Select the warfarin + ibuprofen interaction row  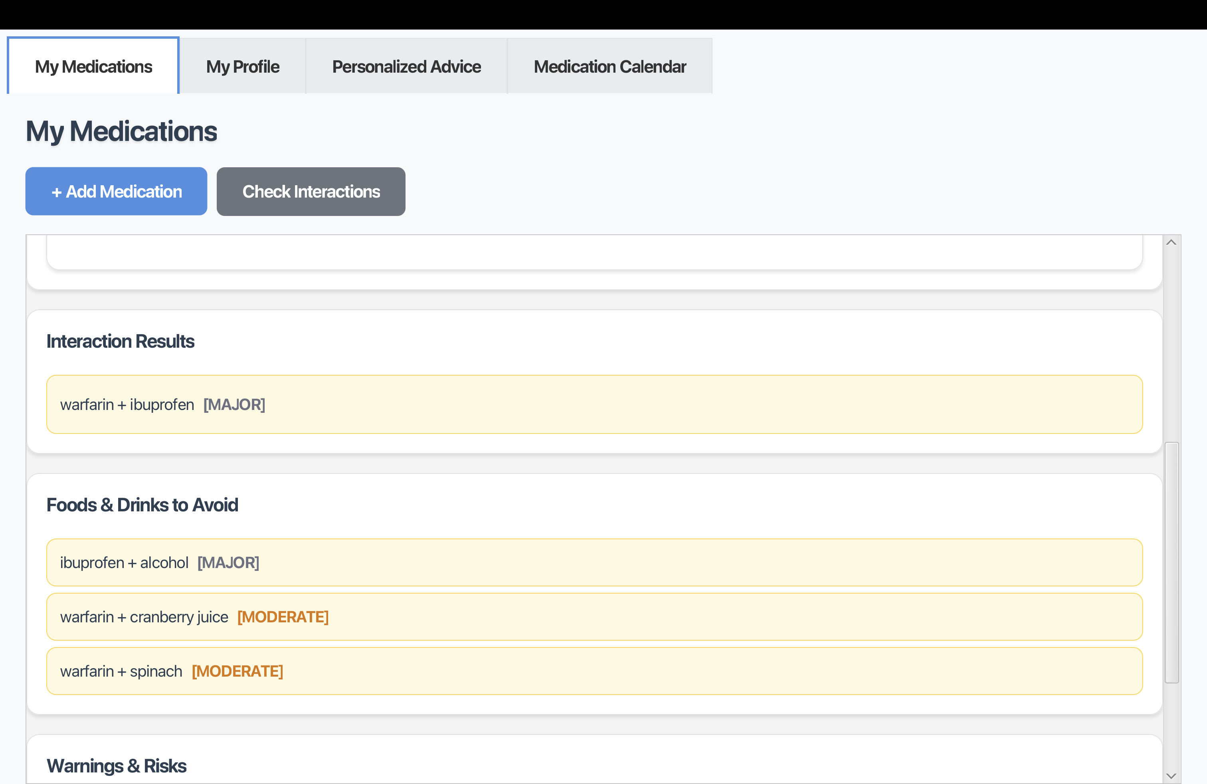[x=594, y=404]
